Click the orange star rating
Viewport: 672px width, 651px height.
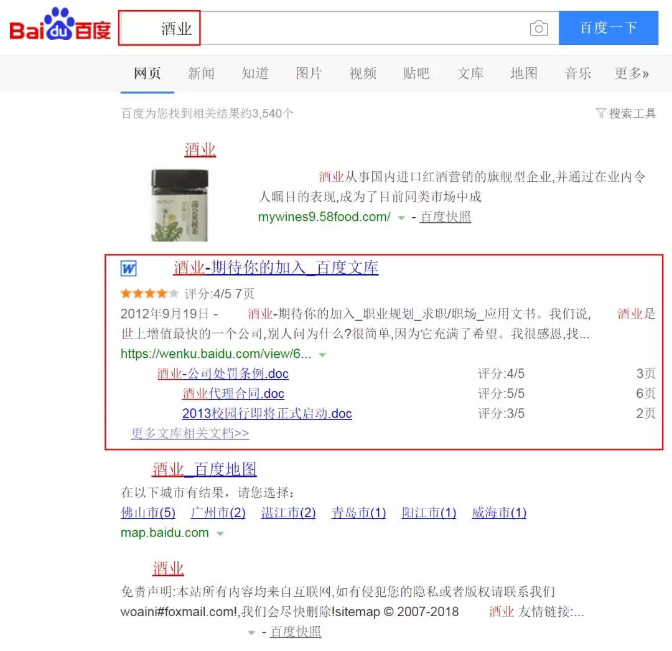pos(149,294)
